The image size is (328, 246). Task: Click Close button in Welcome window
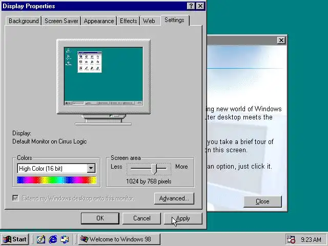tap(262, 201)
